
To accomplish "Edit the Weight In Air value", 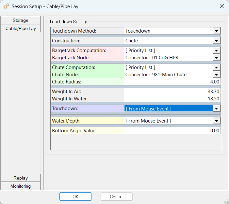I will 172,92.
